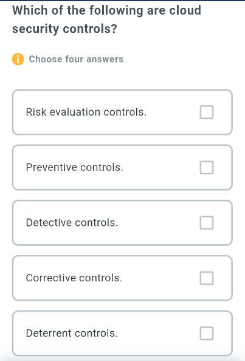Enable the Detective controls checkbox
This screenshot has height=361, width=245.
(x=207, y=223)
